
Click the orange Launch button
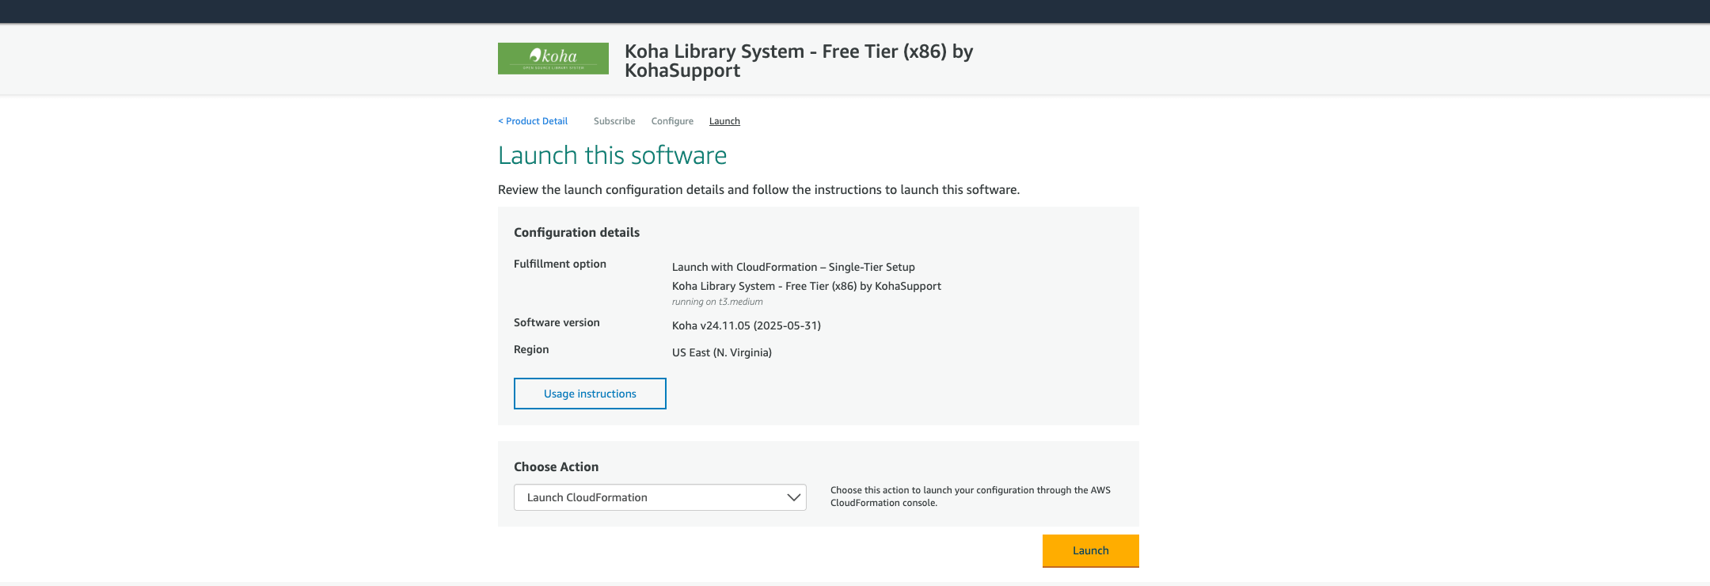click(x=1091, y=551)
